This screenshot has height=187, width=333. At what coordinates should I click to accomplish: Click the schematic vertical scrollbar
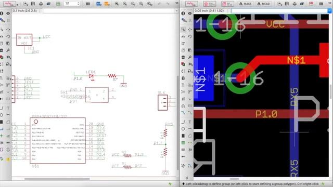coord(178,123)
